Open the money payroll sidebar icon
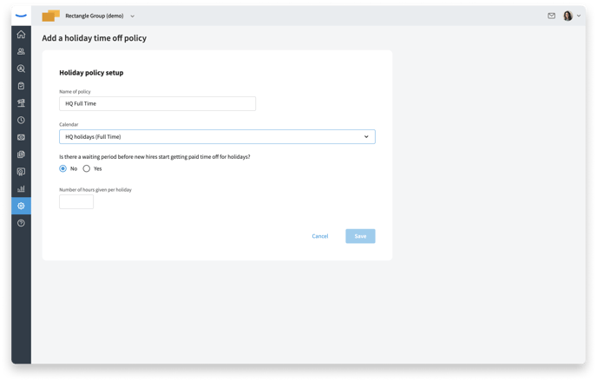Image resolution: width=597 pixels, height=381 pixels. tap(21, 137)
